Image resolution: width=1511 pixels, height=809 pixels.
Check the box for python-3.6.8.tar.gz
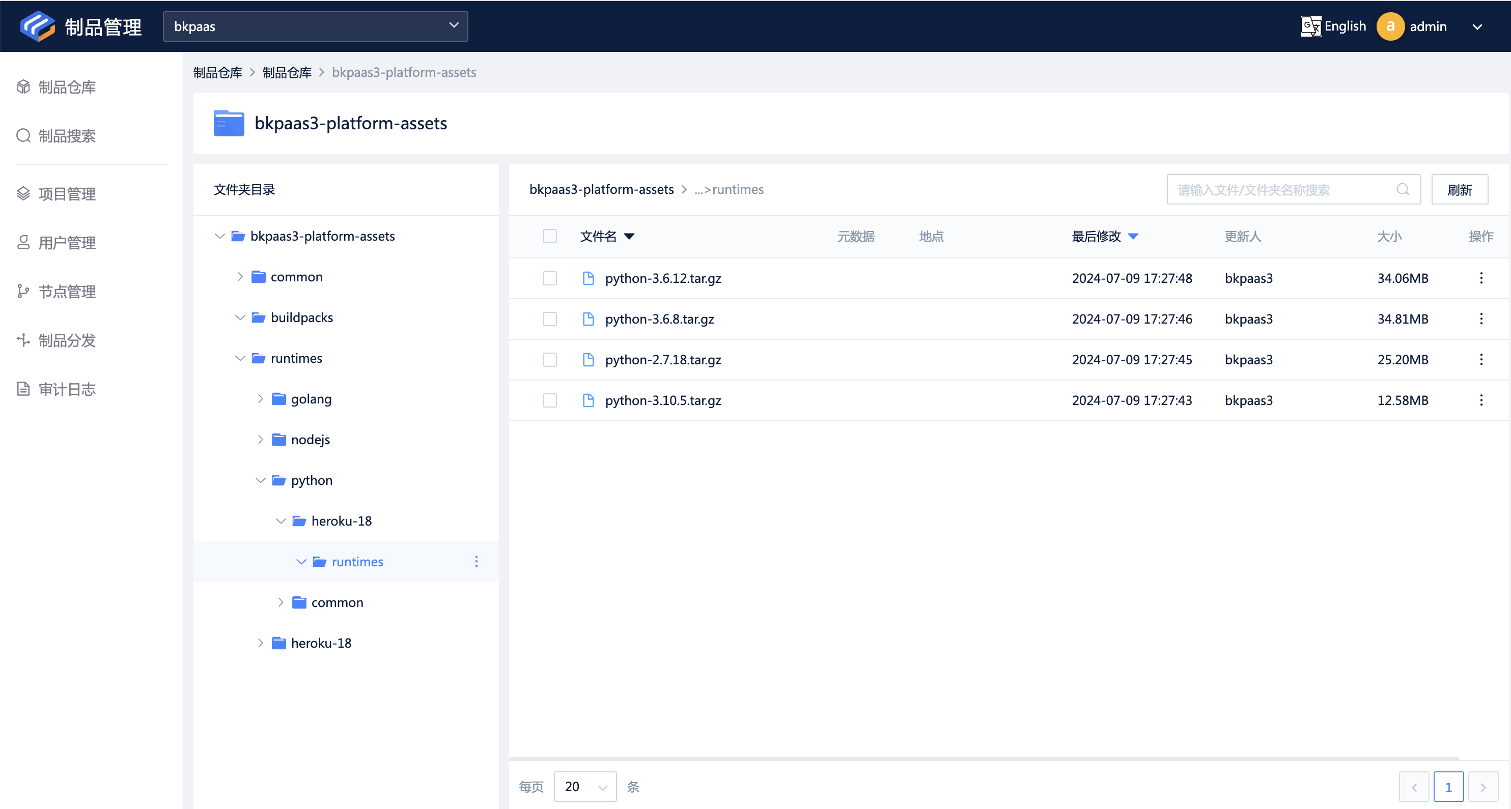(x=550, y=319)
